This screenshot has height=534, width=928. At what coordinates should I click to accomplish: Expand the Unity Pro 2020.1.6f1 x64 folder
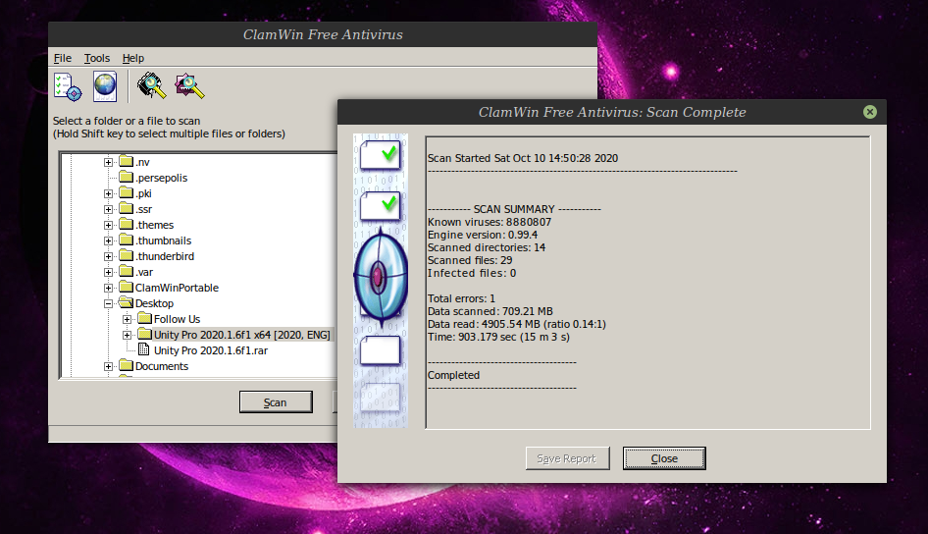coord(128,335)
